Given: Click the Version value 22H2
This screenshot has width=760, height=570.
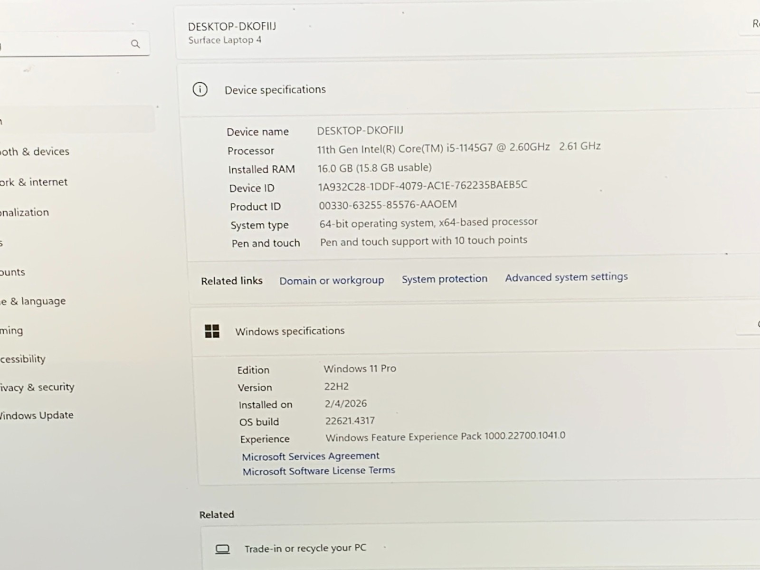Looking at the screenshot, I should point(336,386).
